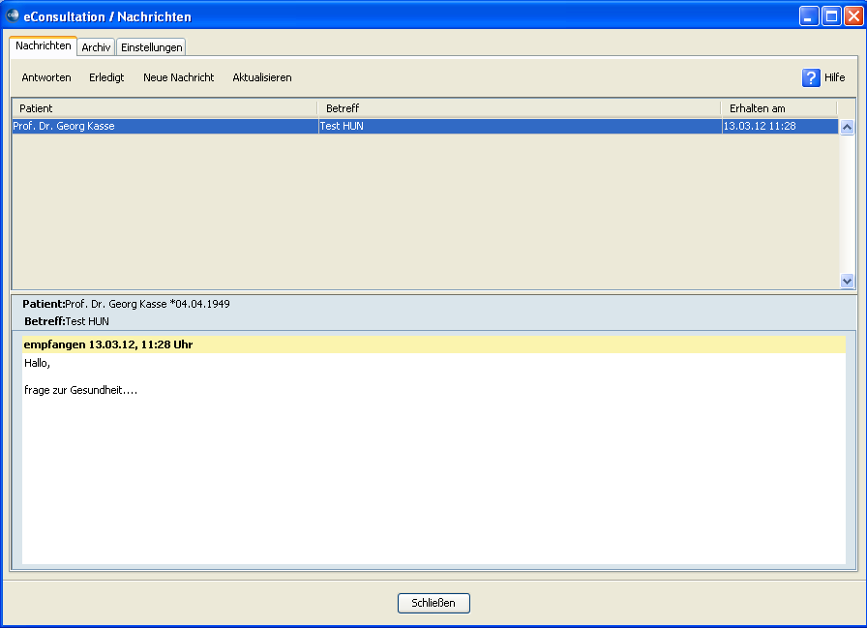Viewport: 867px width, 628px height.
Task: Mark message as Erledigt
Action: 106,78
